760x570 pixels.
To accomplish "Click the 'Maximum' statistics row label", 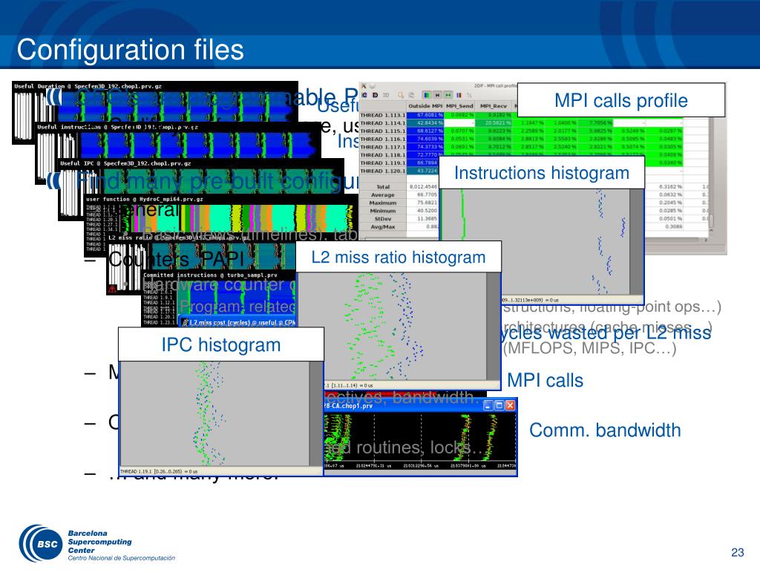I will coord(383,203).
